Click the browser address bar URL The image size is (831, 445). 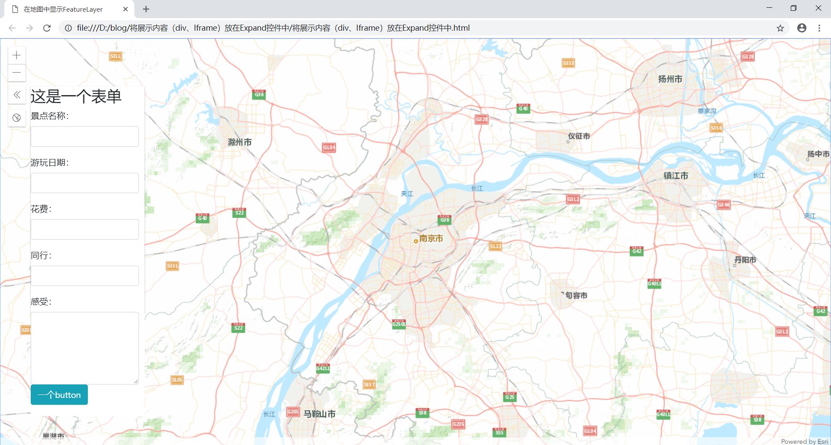pos(273,28)
